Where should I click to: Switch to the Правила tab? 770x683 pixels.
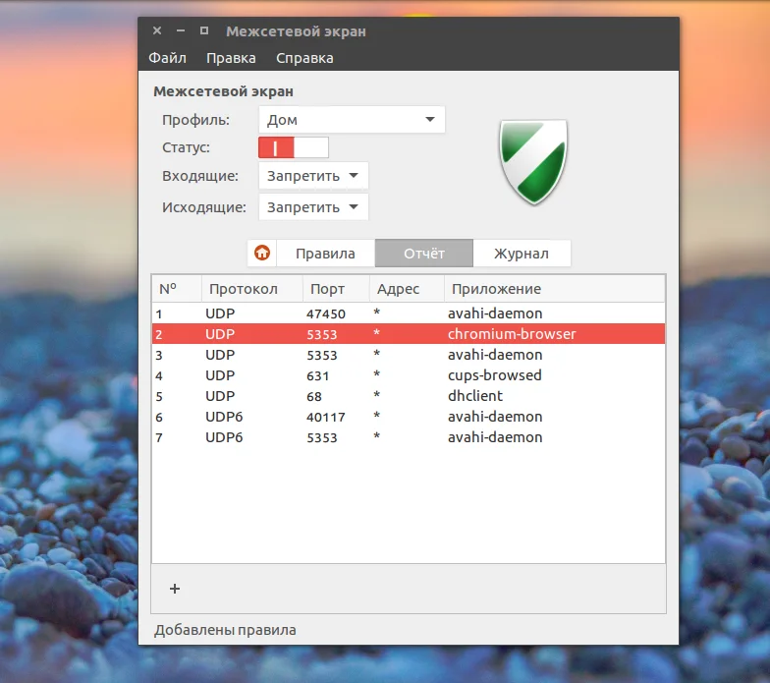coord(326,254)
